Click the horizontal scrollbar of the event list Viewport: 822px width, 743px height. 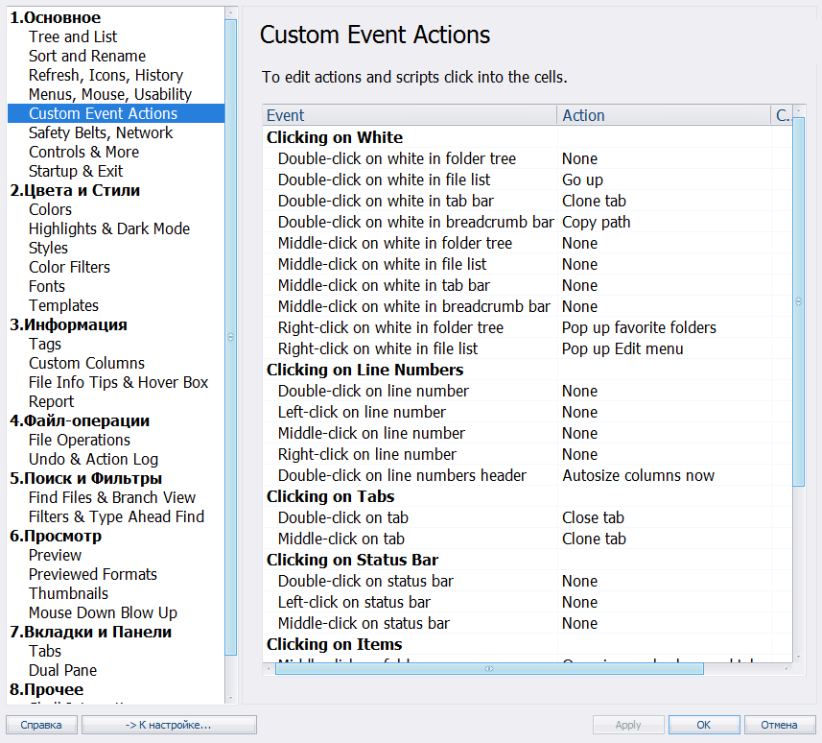click(x=489, y=668)
